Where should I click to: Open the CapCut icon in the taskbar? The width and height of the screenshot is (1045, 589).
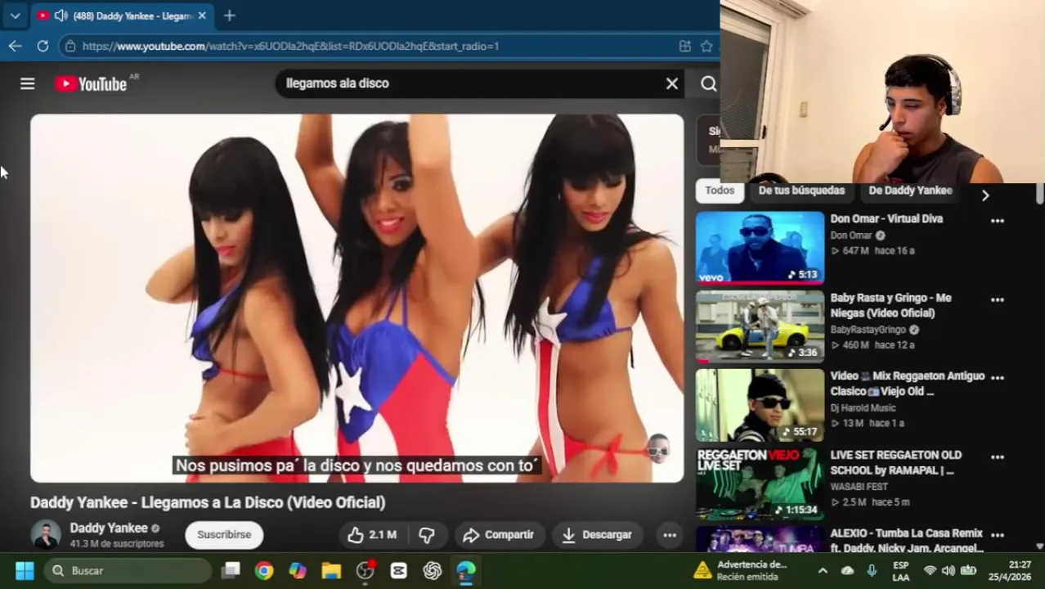pos(399,570)
